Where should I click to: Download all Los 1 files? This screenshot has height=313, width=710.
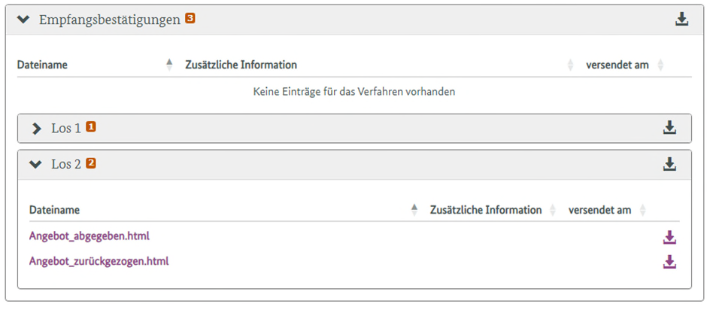click(669, 128)
